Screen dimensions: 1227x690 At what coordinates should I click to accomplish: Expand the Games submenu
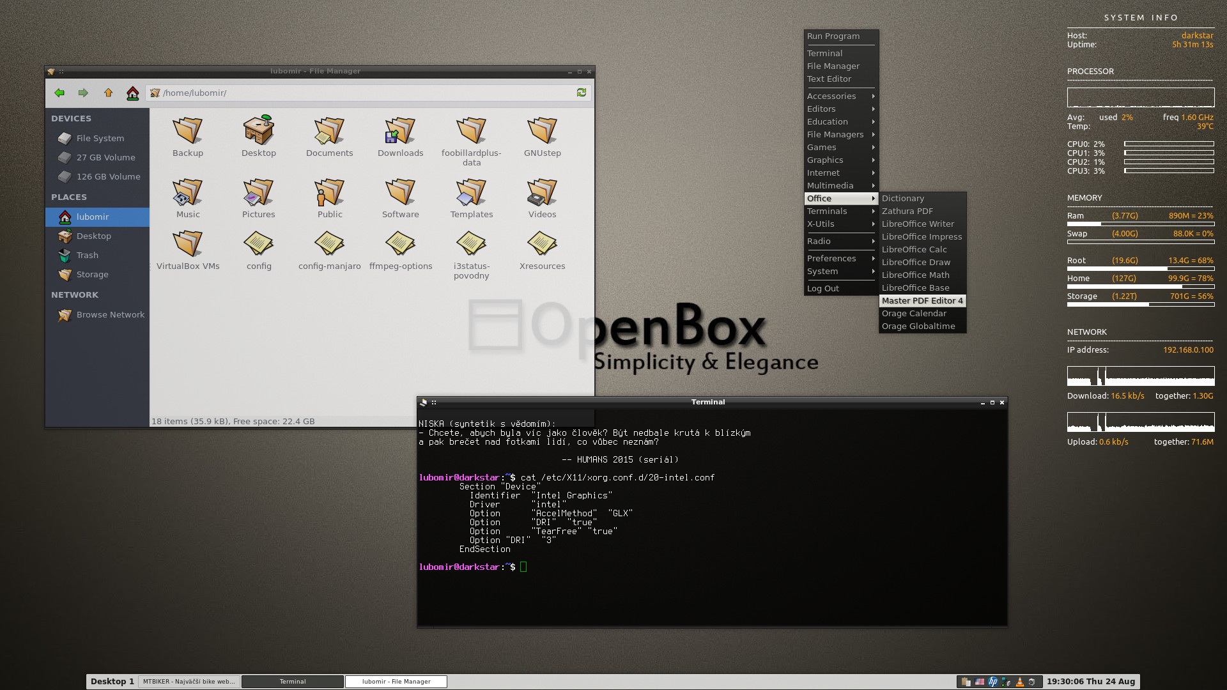point(841,147)
